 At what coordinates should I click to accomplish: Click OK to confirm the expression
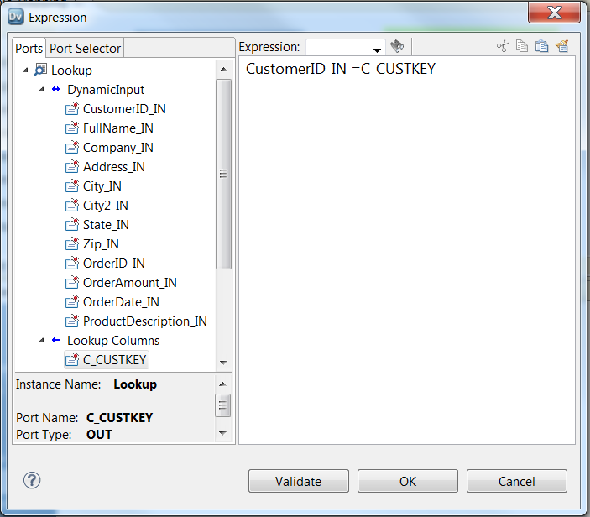[407, 481]
